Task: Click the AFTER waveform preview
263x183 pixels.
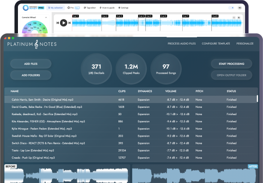Action: point(195,174)
